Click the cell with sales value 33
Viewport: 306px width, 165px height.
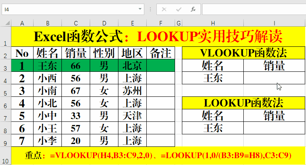point(76,115)
